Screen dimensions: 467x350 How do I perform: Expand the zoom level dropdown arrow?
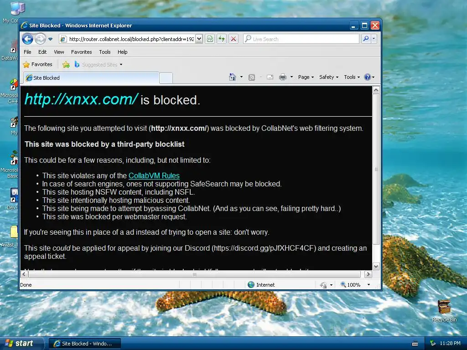pyautogui.click(x=368, y=285)
